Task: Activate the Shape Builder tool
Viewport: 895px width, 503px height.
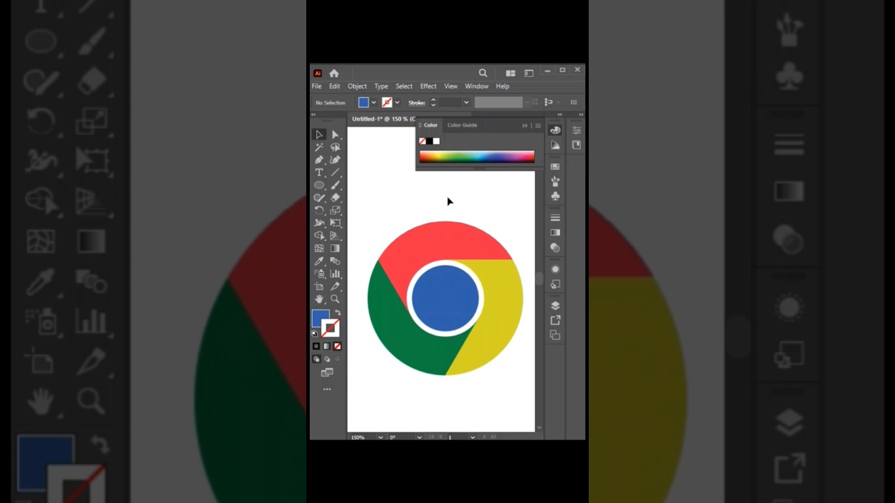Action: tap(319, 235)
